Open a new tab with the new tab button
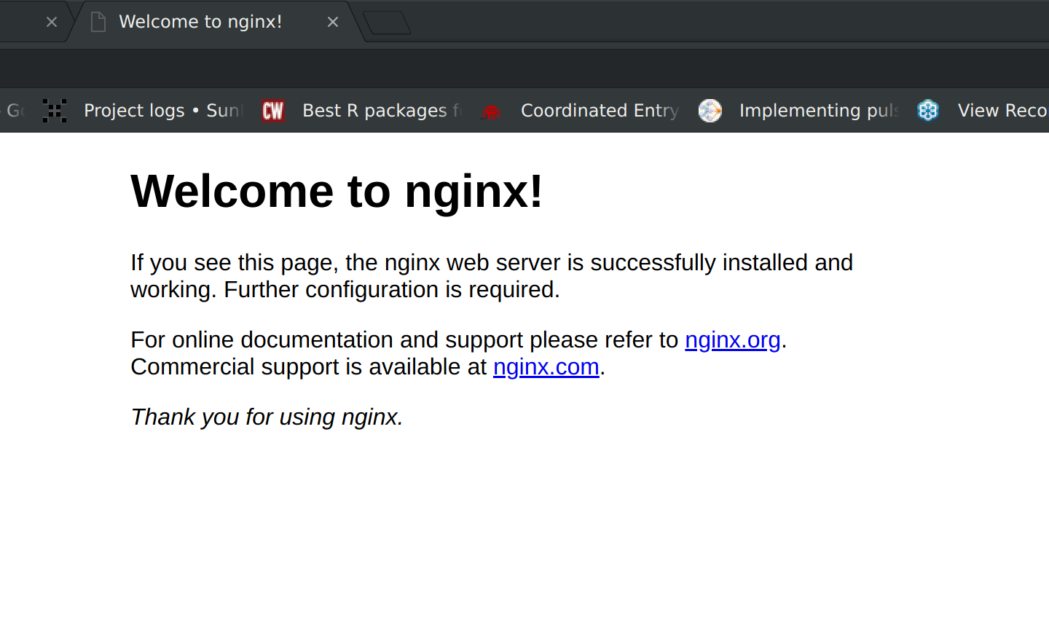This screenshot has height=625, width=1049. coord(387,23)
